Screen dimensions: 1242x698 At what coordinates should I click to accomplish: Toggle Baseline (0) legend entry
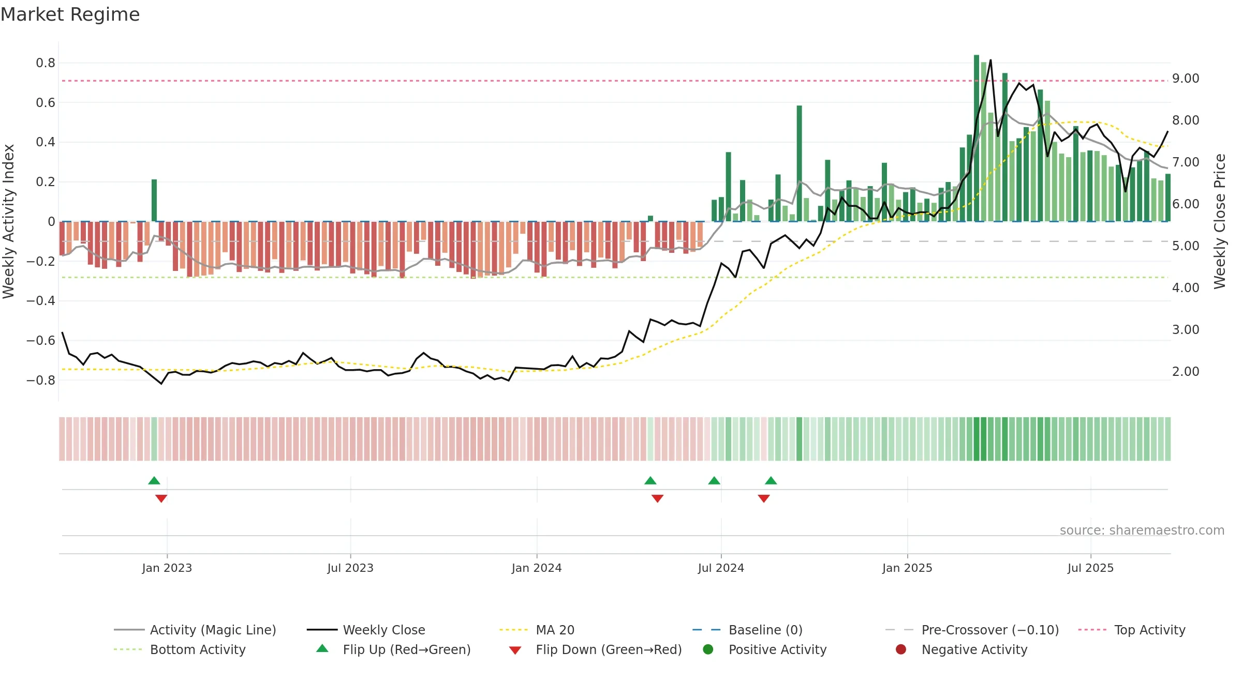(x=747, y=630)
